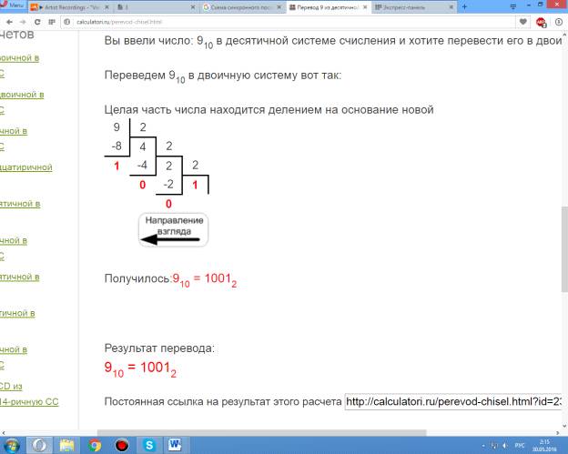
Task: Open the sidebar link '14-ричную СС'
Action: 29,401
